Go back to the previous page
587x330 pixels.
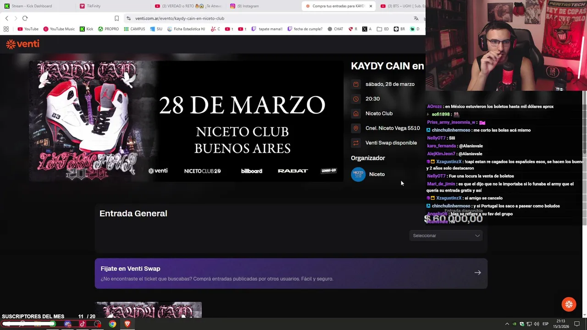click(6, 18)
